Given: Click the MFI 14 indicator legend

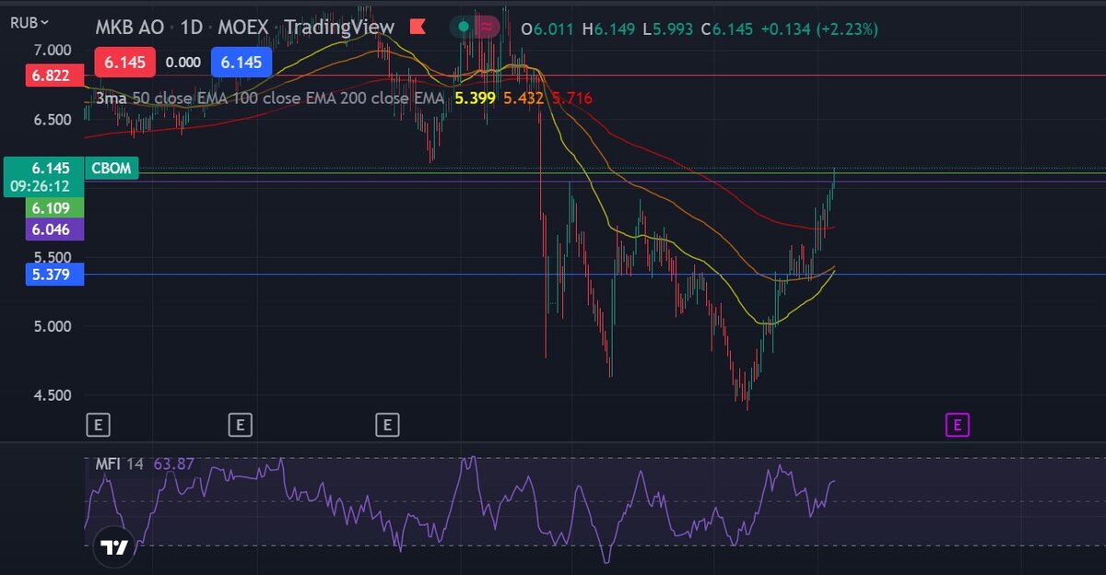Looking at the screenshot, I should [x=120, y=464].
